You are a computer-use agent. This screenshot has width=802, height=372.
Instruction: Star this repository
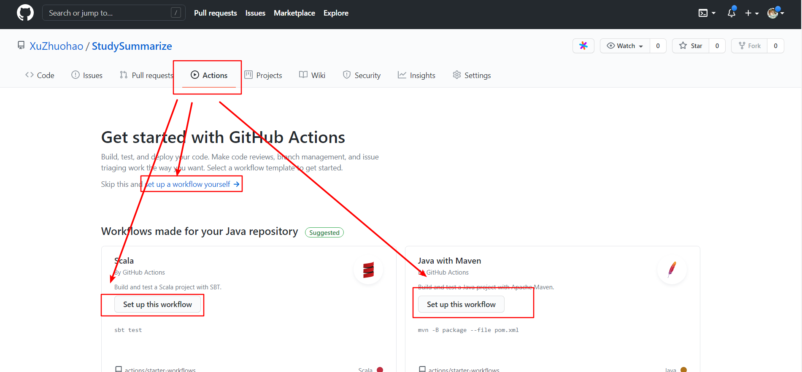pos(691,46)
